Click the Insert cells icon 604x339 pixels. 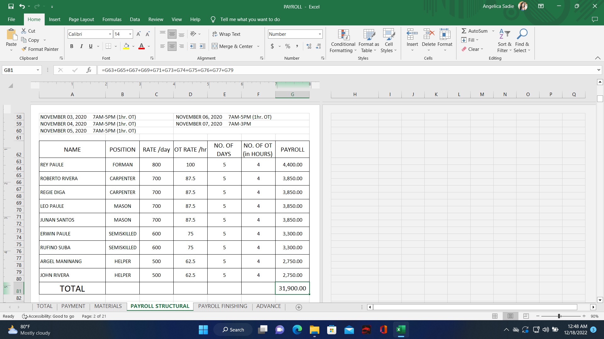pyautogui.click(x=412, y=34)
